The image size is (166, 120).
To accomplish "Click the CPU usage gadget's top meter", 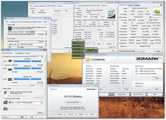I will [x=78, y=43].
